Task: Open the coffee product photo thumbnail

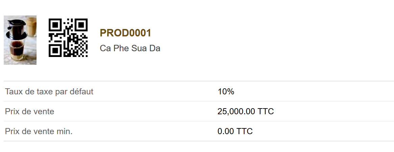Action: click(x=20, y=40)
